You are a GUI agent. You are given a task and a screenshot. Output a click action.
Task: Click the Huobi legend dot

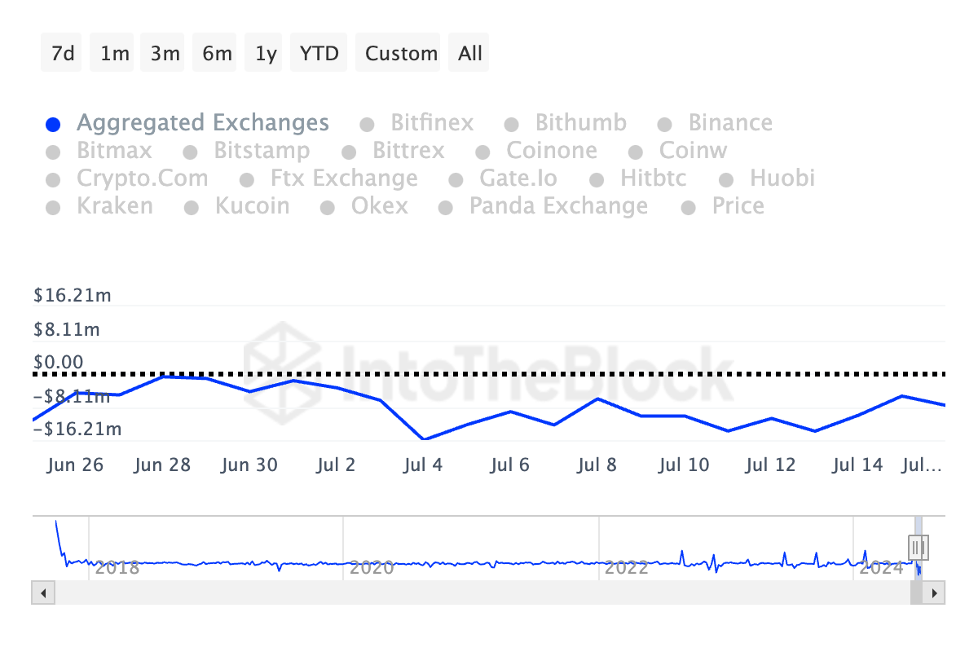point(727,180)
